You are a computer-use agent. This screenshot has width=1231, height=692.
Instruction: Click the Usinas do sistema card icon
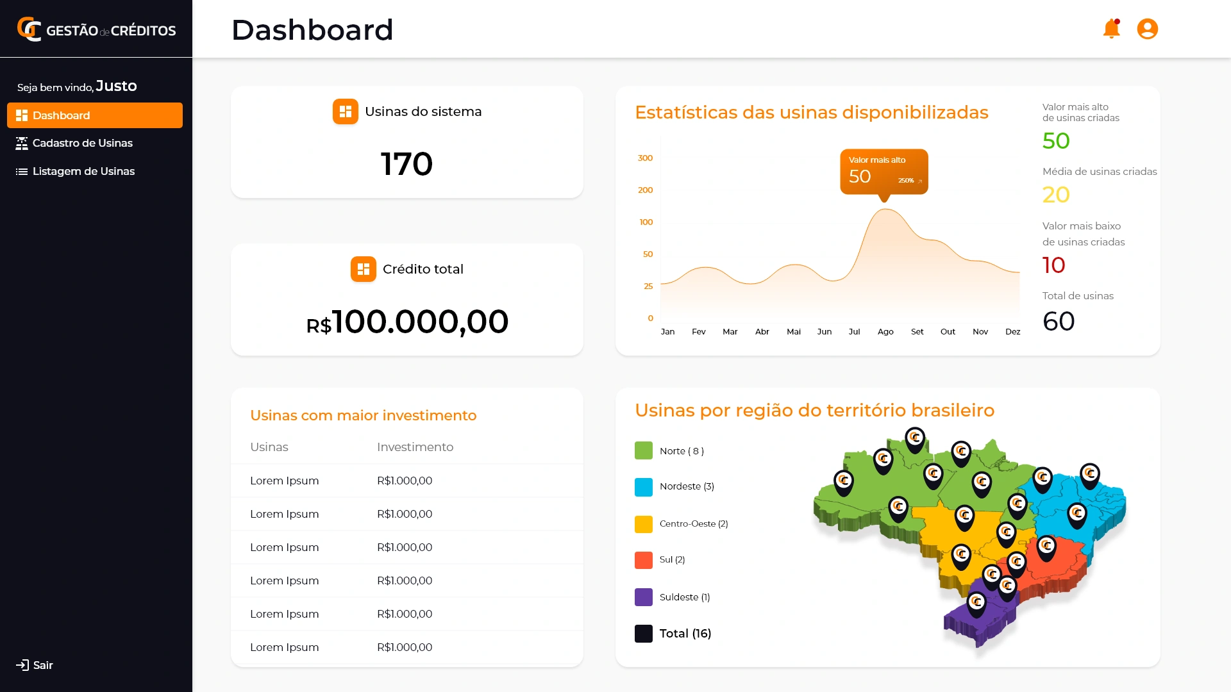coord(345,111)
